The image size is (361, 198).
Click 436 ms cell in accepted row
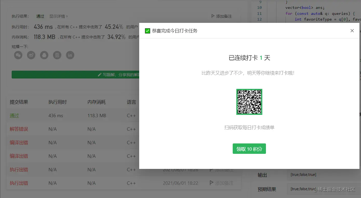coord(56,116)
